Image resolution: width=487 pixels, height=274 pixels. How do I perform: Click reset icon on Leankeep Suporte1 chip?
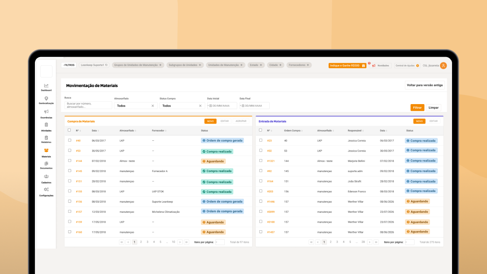(x=106, y=65)
